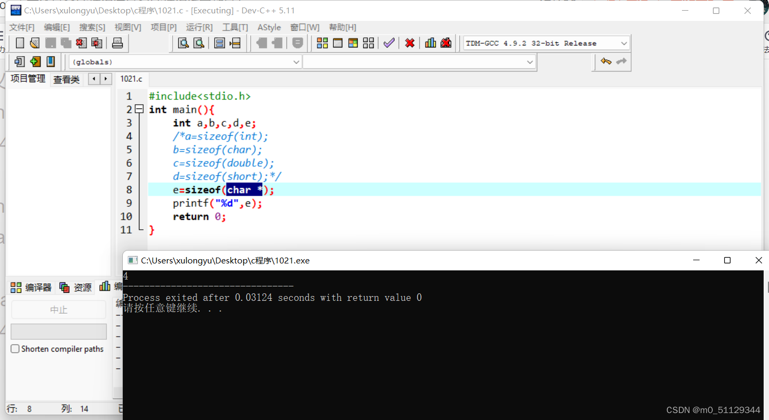This screenshot has width=769, height=420.
Task: Click the Run icon
Action: click(338, 43)
